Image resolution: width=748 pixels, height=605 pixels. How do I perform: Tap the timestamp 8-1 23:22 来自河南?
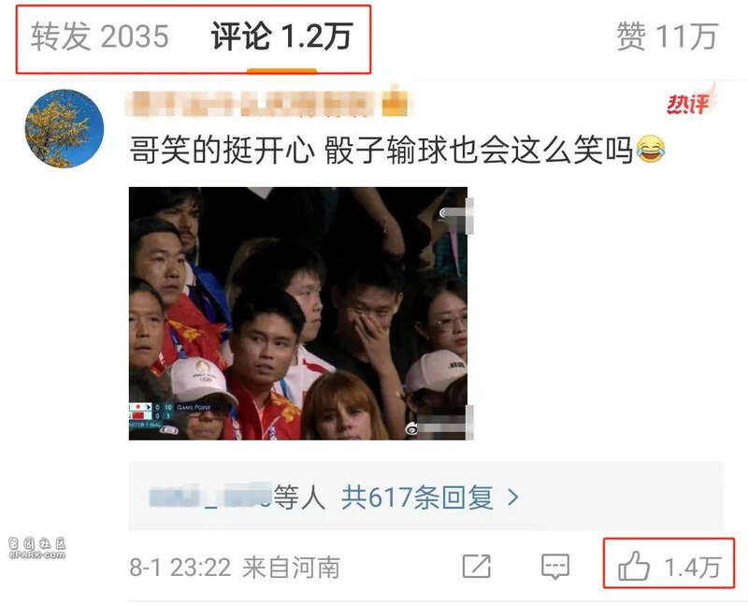[235, 568]
